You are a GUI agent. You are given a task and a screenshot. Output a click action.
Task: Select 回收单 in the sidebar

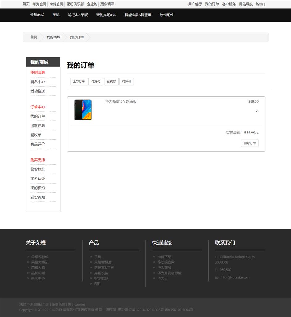click(x=36, y=135)
